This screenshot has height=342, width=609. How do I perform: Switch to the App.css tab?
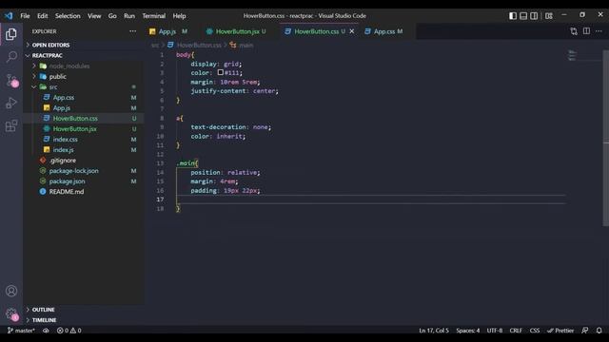point(383,31)
